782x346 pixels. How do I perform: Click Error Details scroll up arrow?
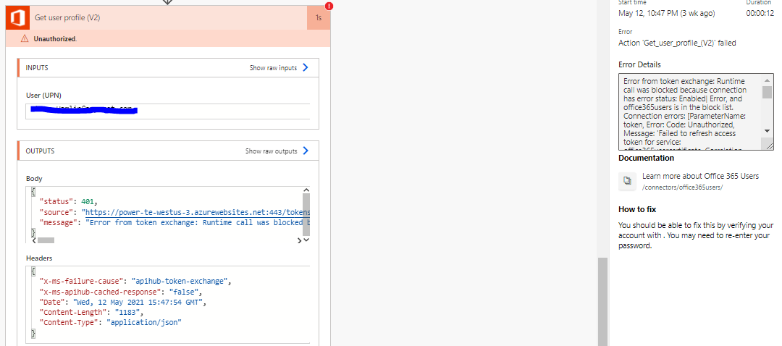coord(767,80)
